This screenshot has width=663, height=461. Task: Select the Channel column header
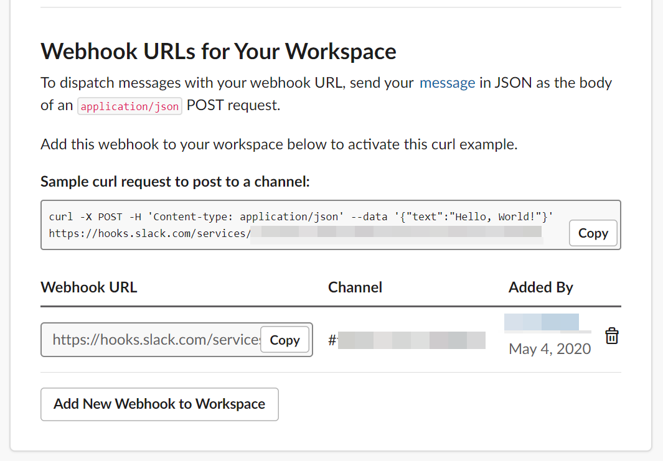coord(355,287)
